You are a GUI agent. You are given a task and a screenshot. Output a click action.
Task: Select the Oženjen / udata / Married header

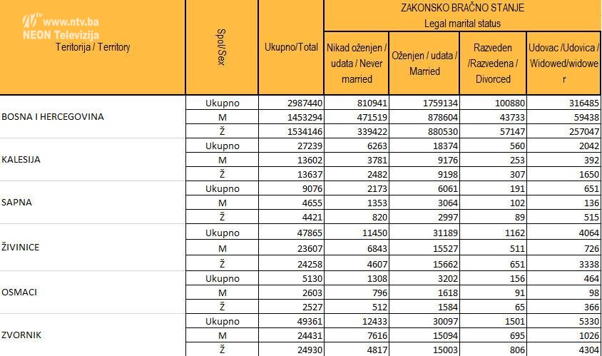[x=424, y=63]
